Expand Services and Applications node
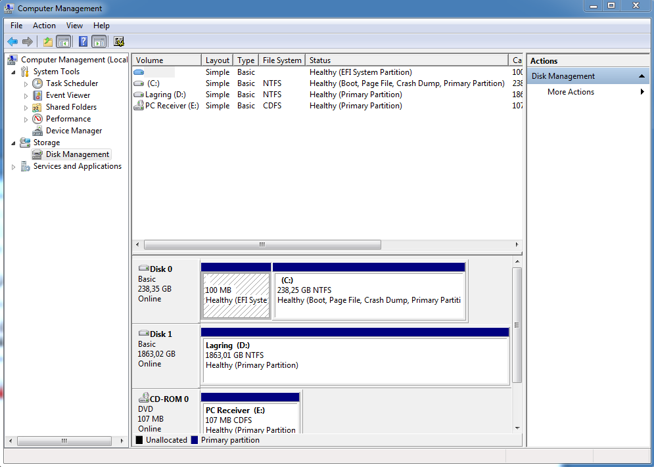The width and height of the screenshot is (654, 467). tap(13, 167)
